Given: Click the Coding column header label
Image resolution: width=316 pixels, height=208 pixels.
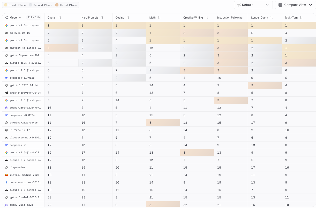Looking at the screenshot, I should pyautogui.click(x=120, y=18).
